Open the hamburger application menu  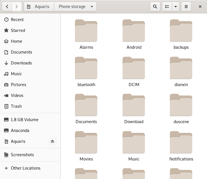coord(186,7)
